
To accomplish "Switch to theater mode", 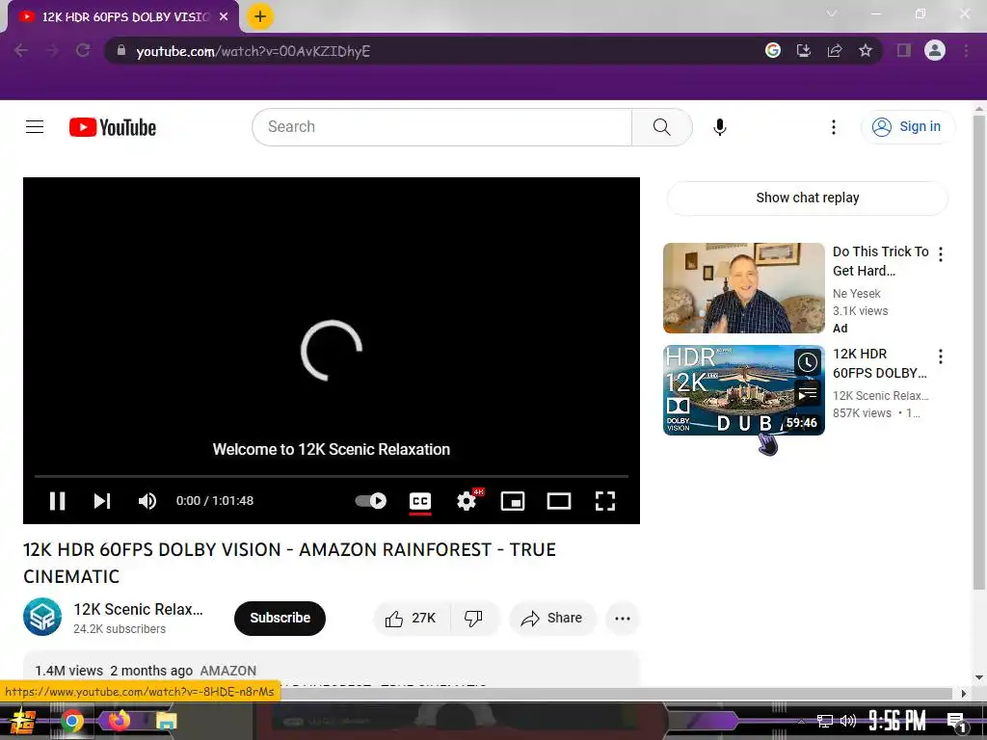I will coord(558,501).
